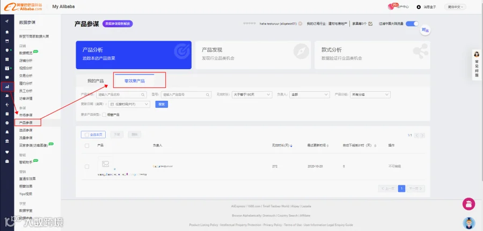Switch to the 零效果产品 tab

pyautogui.click(x=134, y=81)
